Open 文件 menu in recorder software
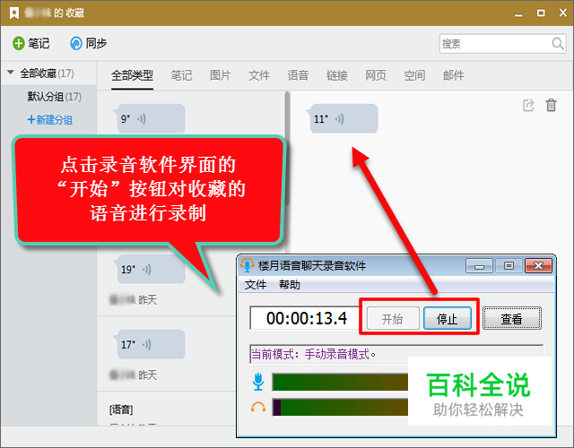The height and width of the screenshot is (448, 574). [x=256, y=285]
